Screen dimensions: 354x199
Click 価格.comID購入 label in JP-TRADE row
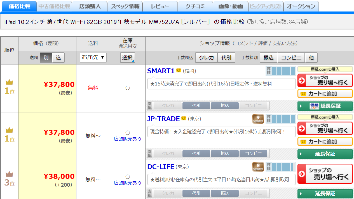pyautogui.click(x=325, y=117)
